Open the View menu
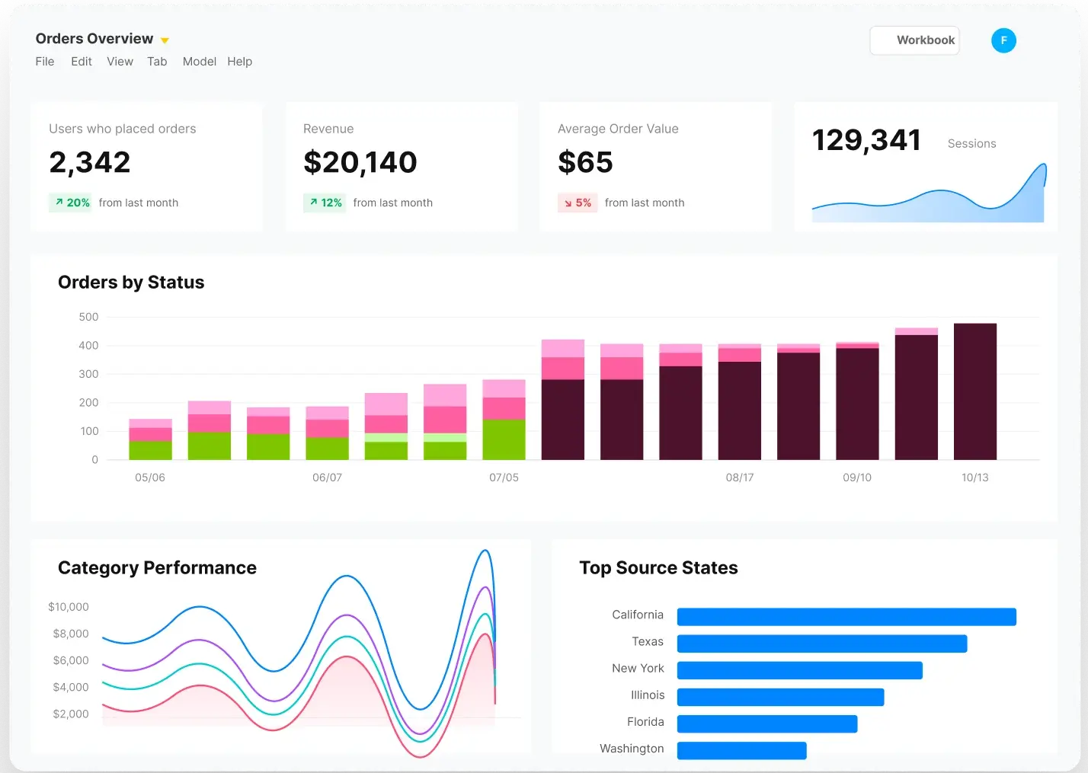 [120, 62]
